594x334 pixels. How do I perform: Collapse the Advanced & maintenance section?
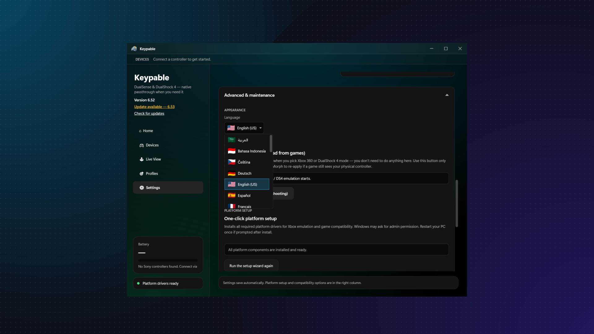(447, 95)
